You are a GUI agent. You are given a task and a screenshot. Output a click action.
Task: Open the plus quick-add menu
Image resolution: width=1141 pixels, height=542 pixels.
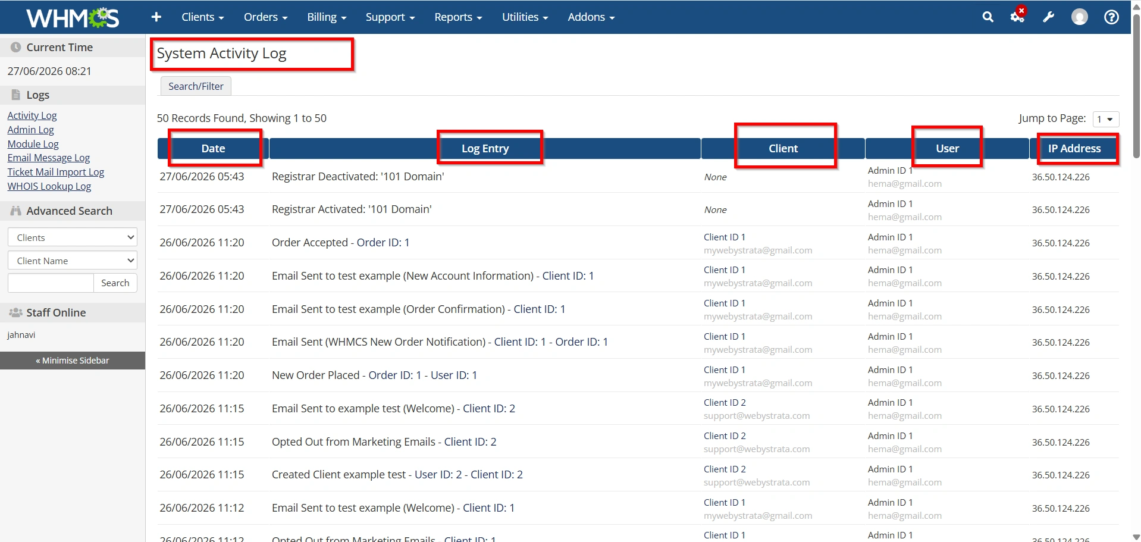pyautogui.click(x=156, y=17)
